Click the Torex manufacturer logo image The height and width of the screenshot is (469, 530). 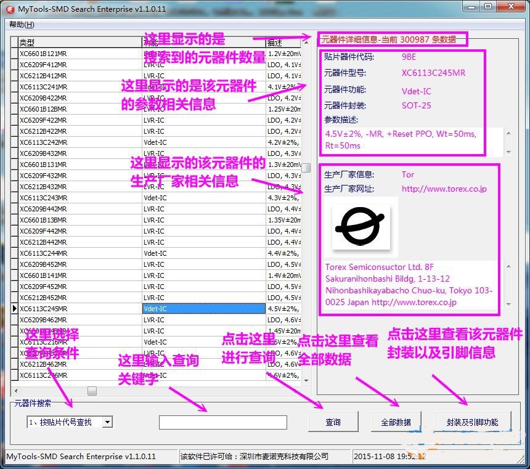click(x=361, y=227)
